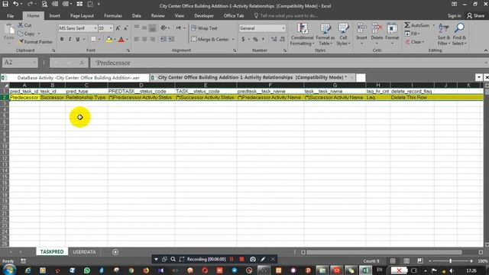Click the zoom slider handle in the status bar
The image size is (489, 275).
tap(450, 260)
